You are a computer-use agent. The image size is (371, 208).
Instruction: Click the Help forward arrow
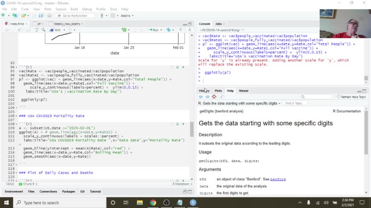pyautogui.click(x=207, y=97)
